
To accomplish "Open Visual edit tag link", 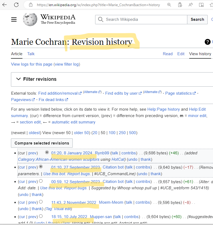I will (62, 209).
